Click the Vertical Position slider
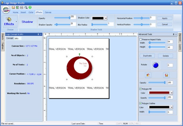Image resolution: width=183 pixels, height=126 pixels. [142, 24]
